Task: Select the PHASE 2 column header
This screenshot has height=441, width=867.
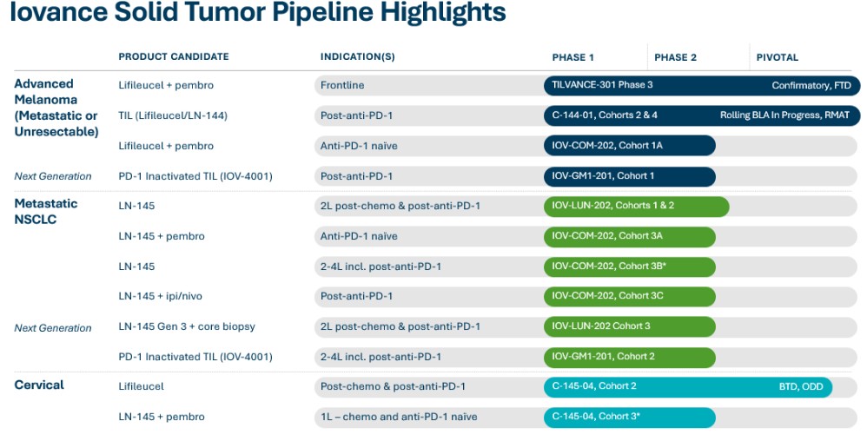Action: click(675, 57)
